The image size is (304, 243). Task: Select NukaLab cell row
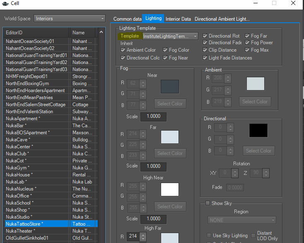pyautogui.click(x=51, y=182)
